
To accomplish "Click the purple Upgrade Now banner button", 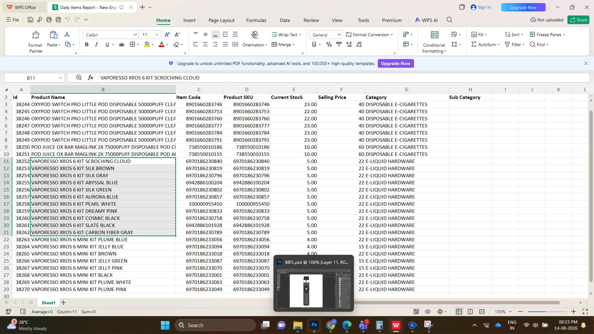I will point(395,63).
